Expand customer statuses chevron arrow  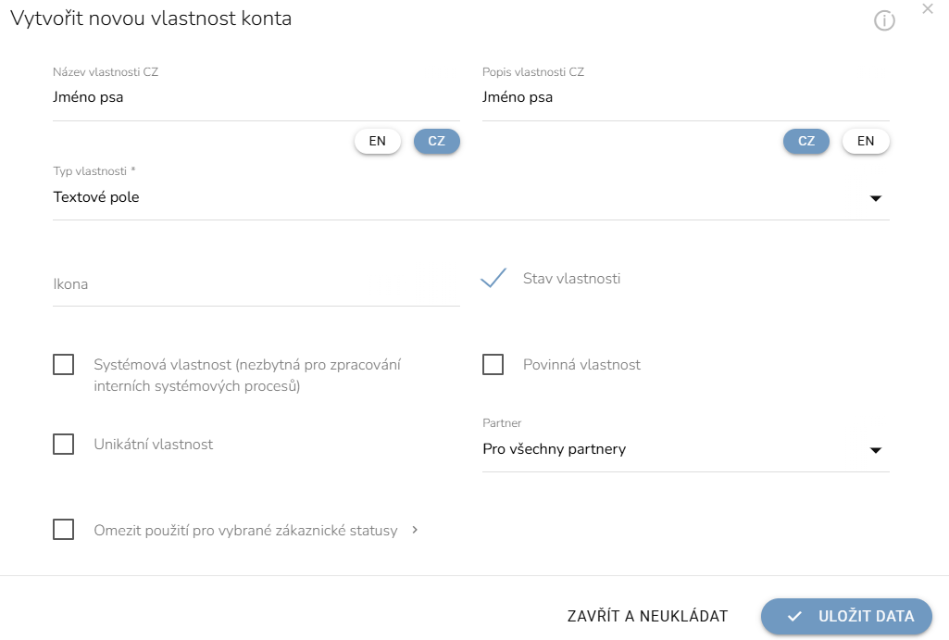coord(415,530)
